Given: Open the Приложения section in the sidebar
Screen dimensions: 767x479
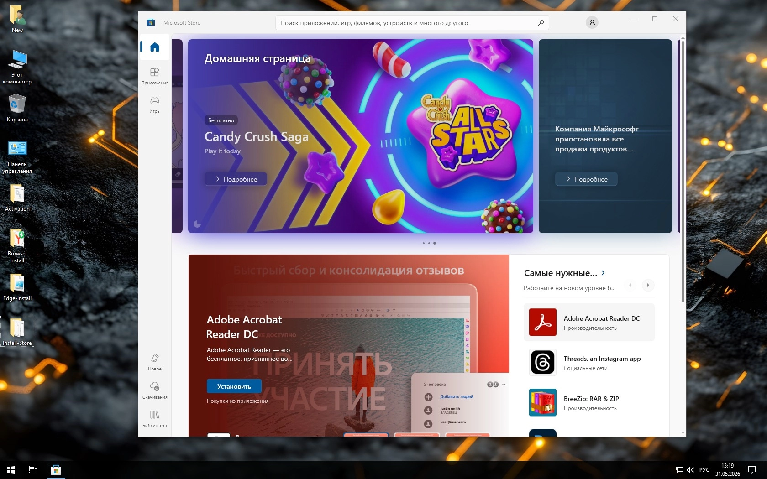Looking at the screenshot, I should point(155,76).
